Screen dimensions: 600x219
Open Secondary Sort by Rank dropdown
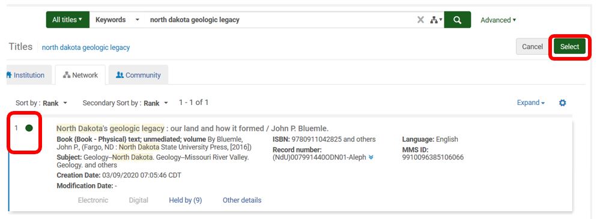pos(156,103)
